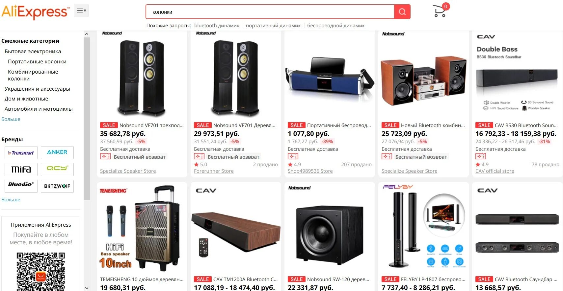Click suggested query bluetooth динамик

[x=217, y=26]
